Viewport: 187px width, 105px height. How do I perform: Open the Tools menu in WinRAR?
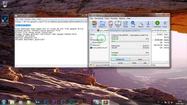(x=107, y=18)
